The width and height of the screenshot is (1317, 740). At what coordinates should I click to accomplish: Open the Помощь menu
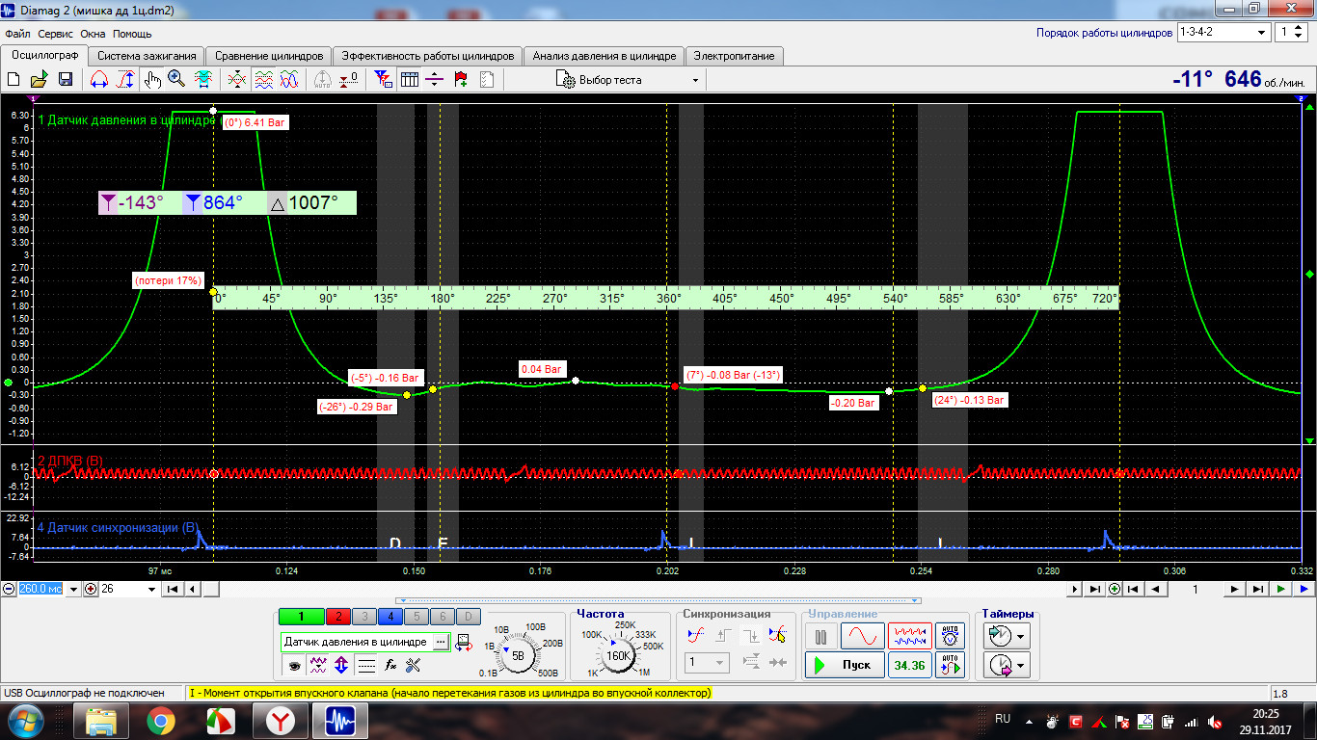[132, 34]
